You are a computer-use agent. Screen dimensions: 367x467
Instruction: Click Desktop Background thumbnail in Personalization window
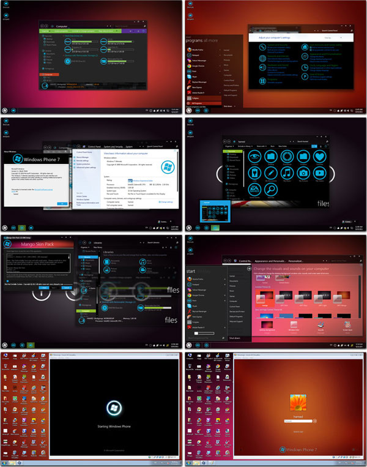pos(267,324)
